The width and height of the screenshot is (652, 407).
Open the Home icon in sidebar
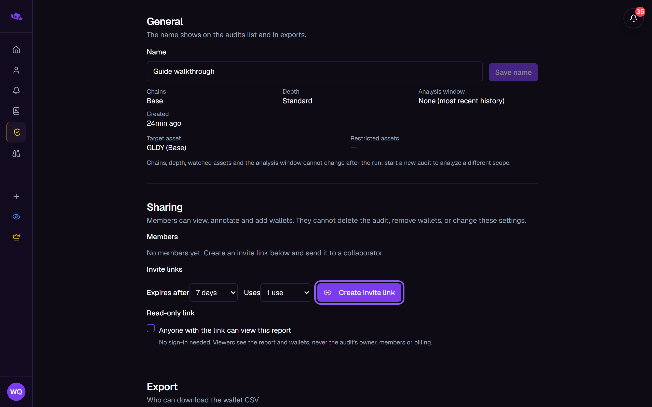click(16, 50)
